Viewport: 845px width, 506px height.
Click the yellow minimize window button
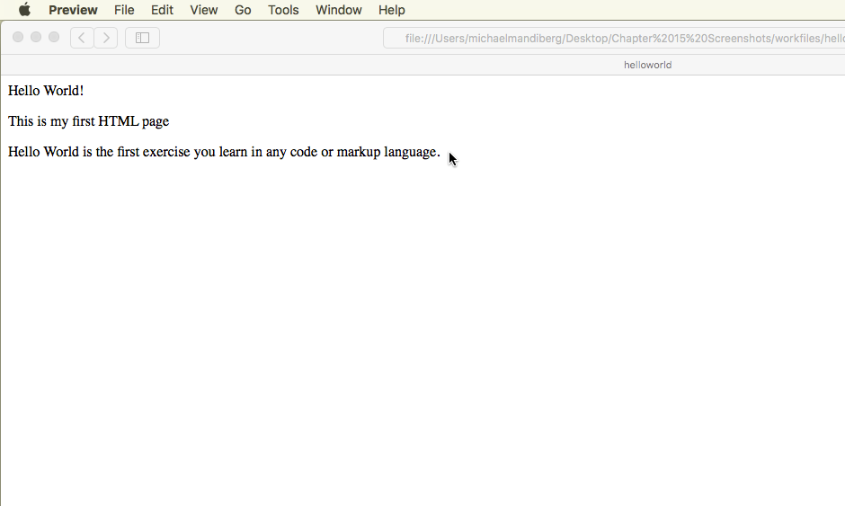click(x=36, y=37)
